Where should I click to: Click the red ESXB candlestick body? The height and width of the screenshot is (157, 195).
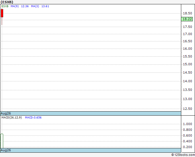click(2, 13)
